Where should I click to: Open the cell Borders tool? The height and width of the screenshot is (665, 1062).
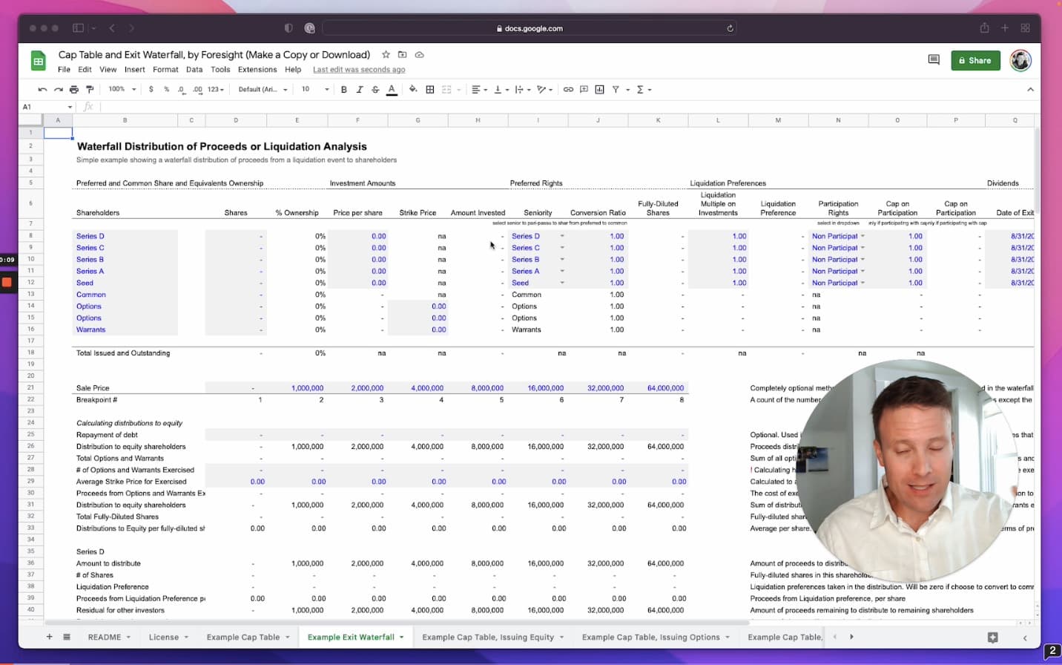tap(430, 89)
